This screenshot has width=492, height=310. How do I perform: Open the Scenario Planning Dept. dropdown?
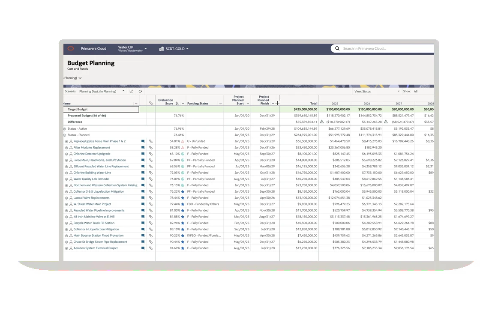pos(123,91)
